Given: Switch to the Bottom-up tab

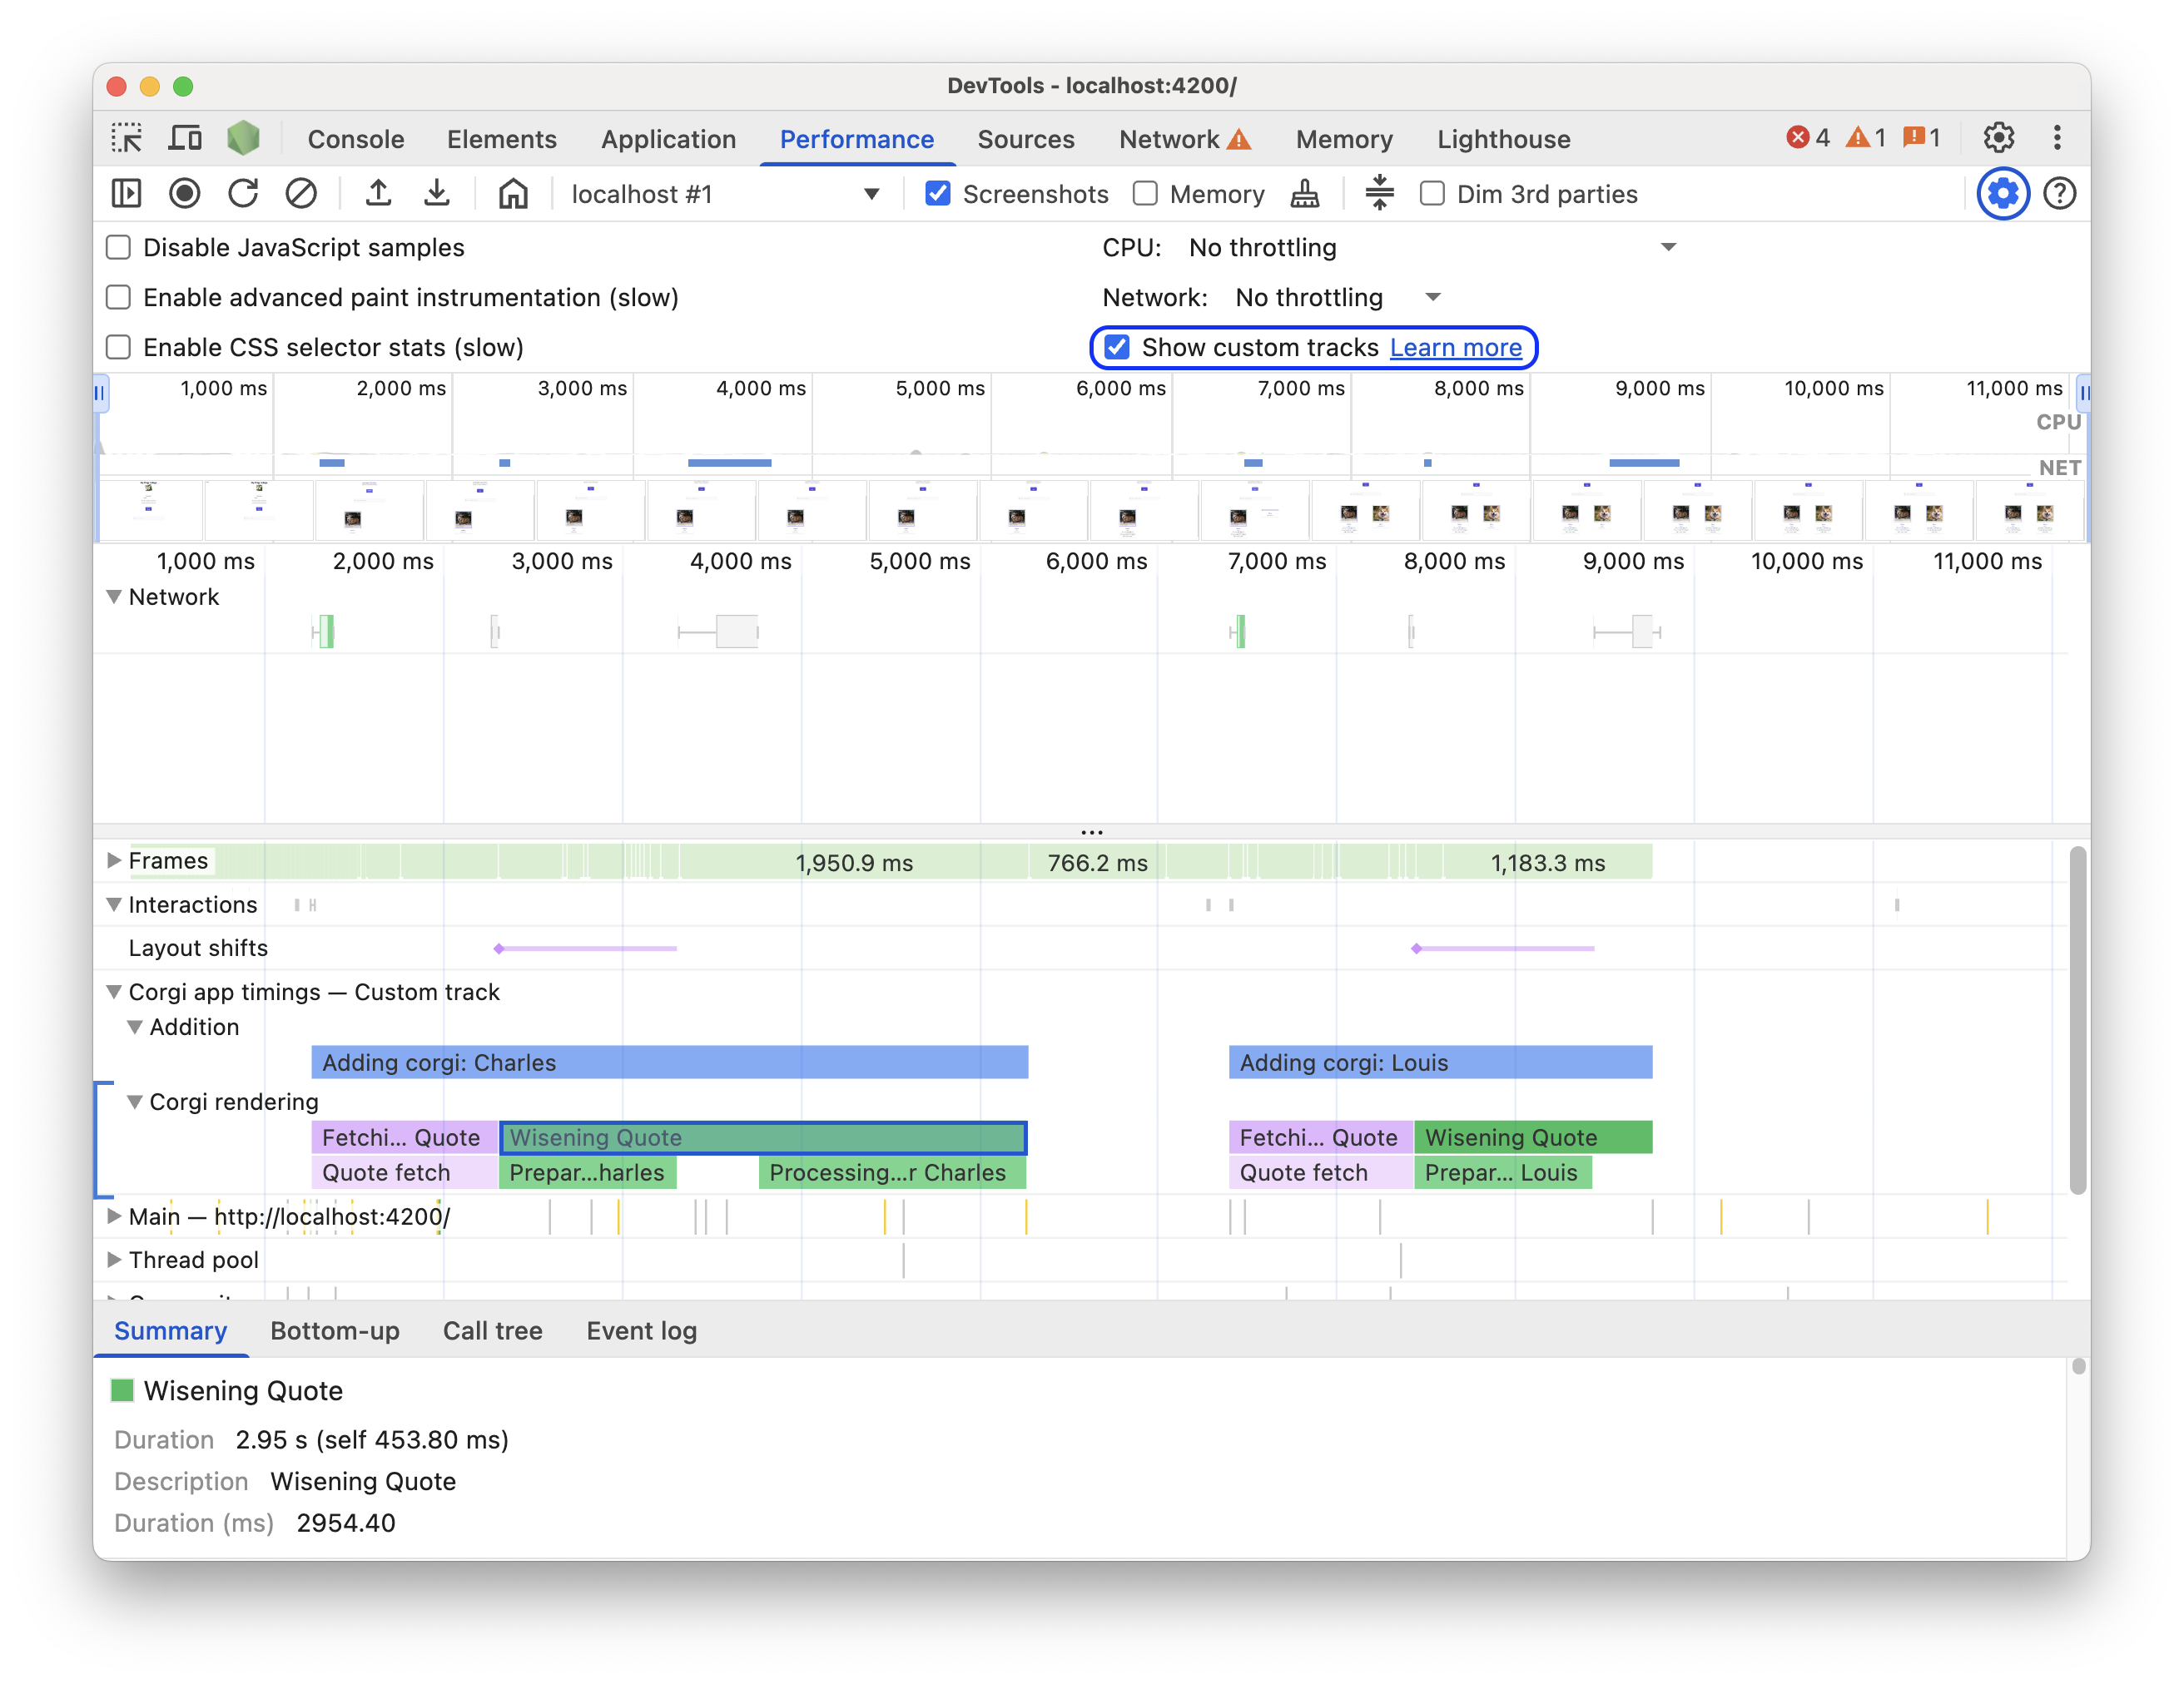Looking at the screenshot, I should [x=335, y=1330].
